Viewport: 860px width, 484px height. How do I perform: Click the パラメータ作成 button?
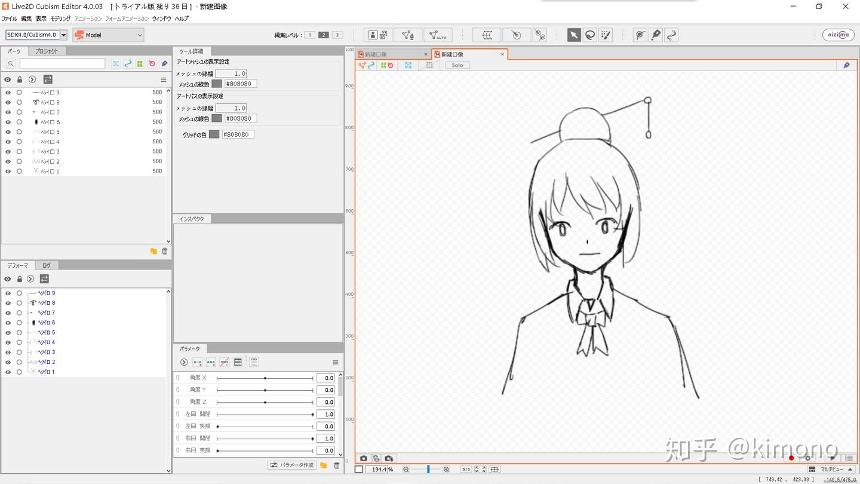click(292, 465)
